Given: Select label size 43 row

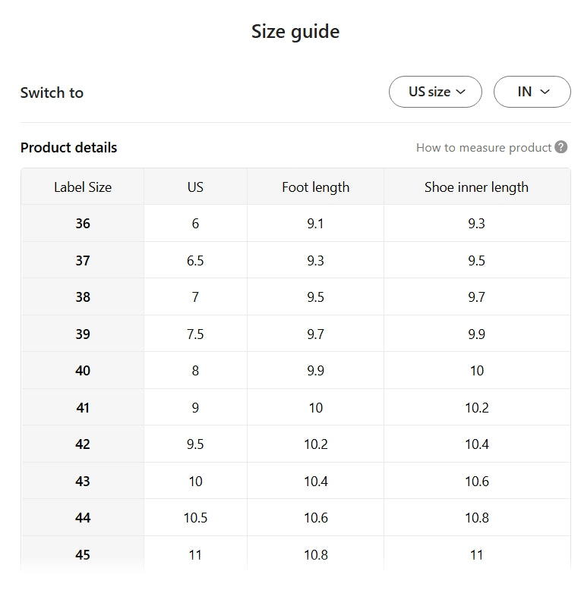Looking at the screenshot, I should 83,482.
